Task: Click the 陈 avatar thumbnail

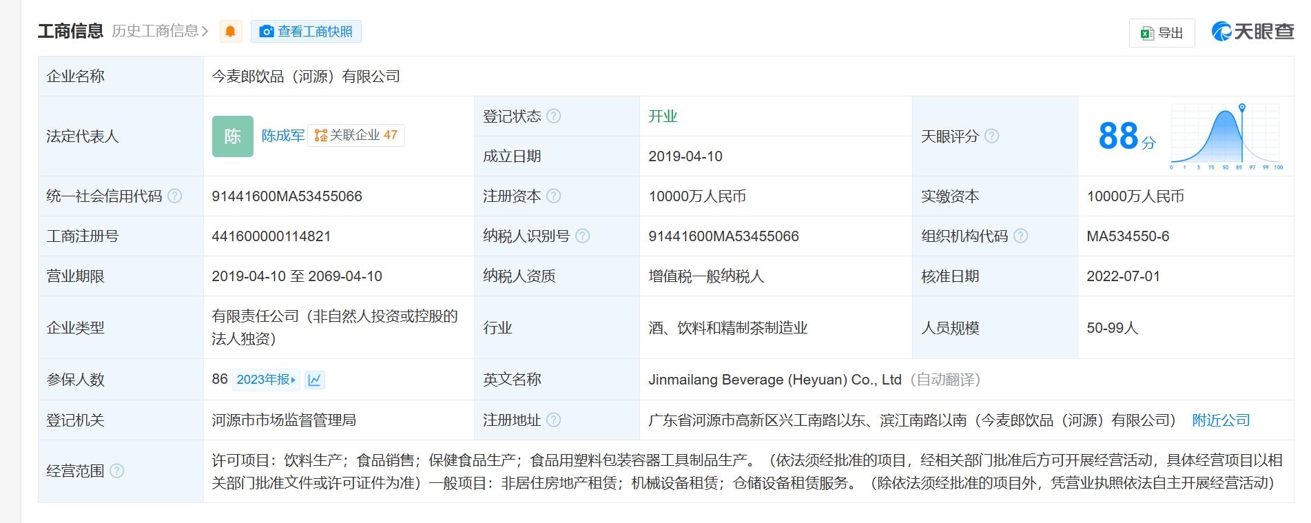Action: [x=233, y=136]
